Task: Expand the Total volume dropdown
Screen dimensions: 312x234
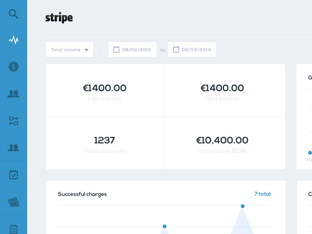Action: [69, 50]
